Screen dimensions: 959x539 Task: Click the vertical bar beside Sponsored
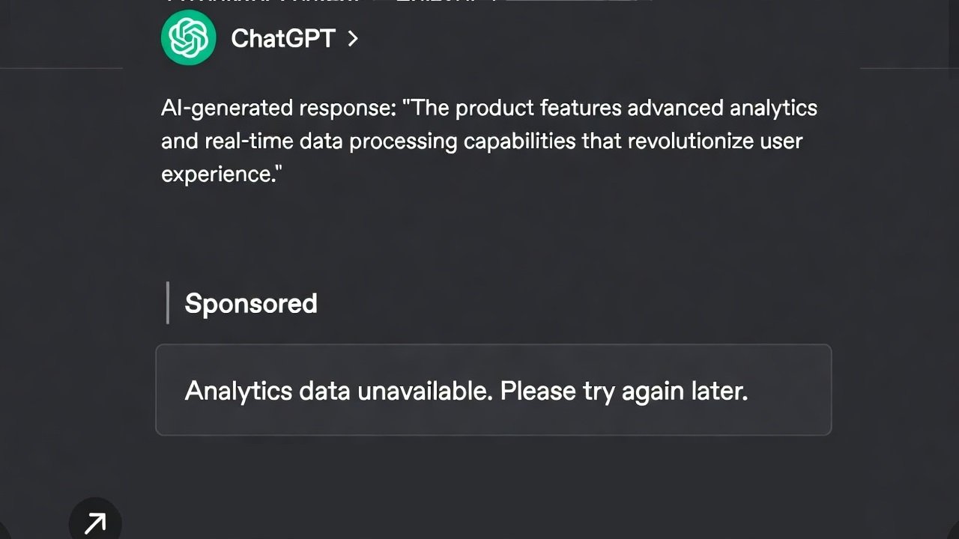pyautogui.click(x=168, y=302)
